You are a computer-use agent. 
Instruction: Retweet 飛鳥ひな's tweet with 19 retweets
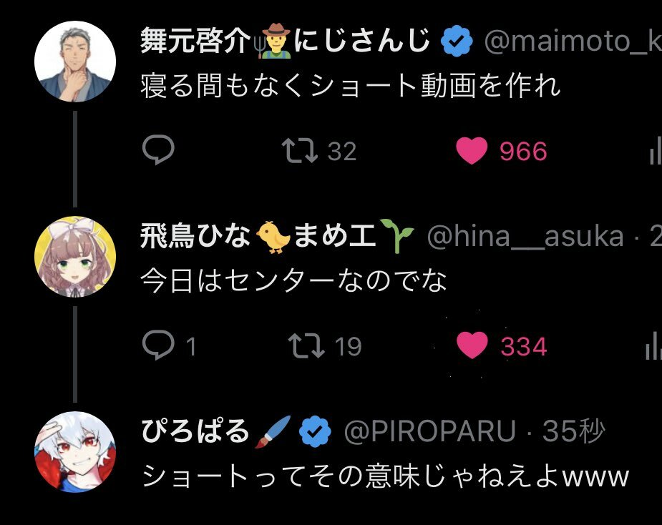(x=325, y=346)
